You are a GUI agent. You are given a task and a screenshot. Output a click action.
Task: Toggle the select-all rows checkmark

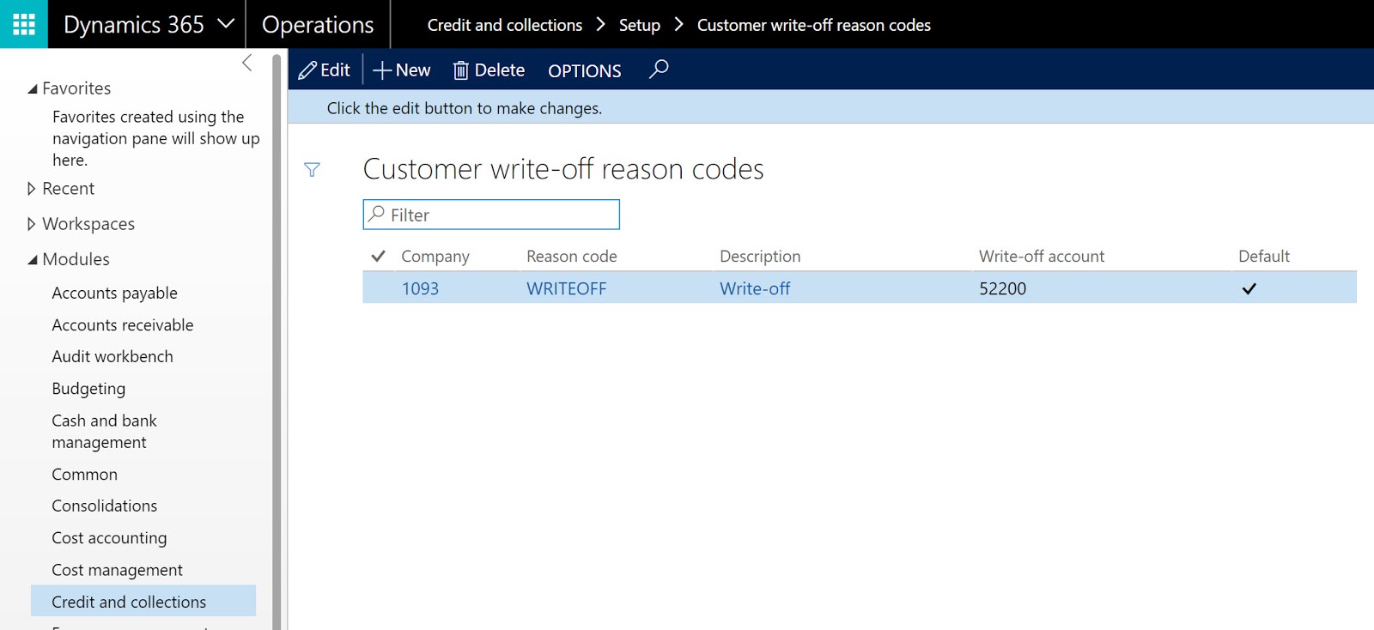click(378, 256)
